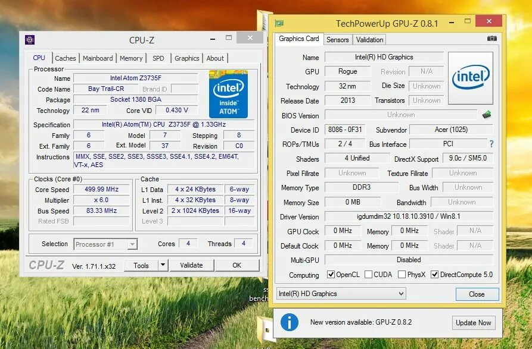Click the ROPs/TMUs value 2 / 4
Viewport: 532px width, 349px height.
(x=345, y=144)
